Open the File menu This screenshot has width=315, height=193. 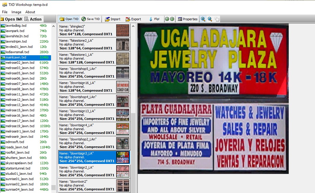[x=5, y=12]
